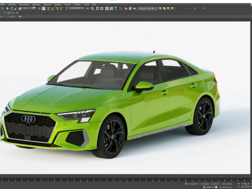Select the Select and Rotate tool
Image resolution: width=252 pixels, height=189 pixels.
tap(12, 8)
